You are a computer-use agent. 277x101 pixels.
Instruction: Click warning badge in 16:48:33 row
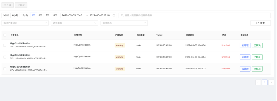[120, 69]
